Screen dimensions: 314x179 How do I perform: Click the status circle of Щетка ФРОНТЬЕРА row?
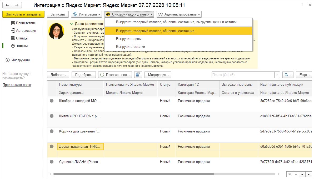[52, 116]
